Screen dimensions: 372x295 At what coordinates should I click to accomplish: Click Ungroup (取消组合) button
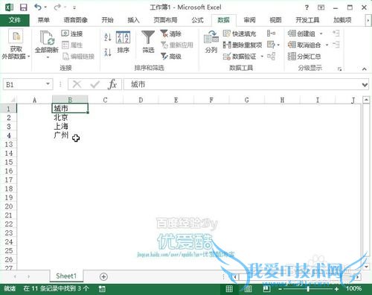click(x=304, y=45)
